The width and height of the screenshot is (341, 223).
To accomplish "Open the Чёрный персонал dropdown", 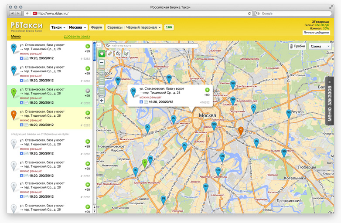I will 143,27.
